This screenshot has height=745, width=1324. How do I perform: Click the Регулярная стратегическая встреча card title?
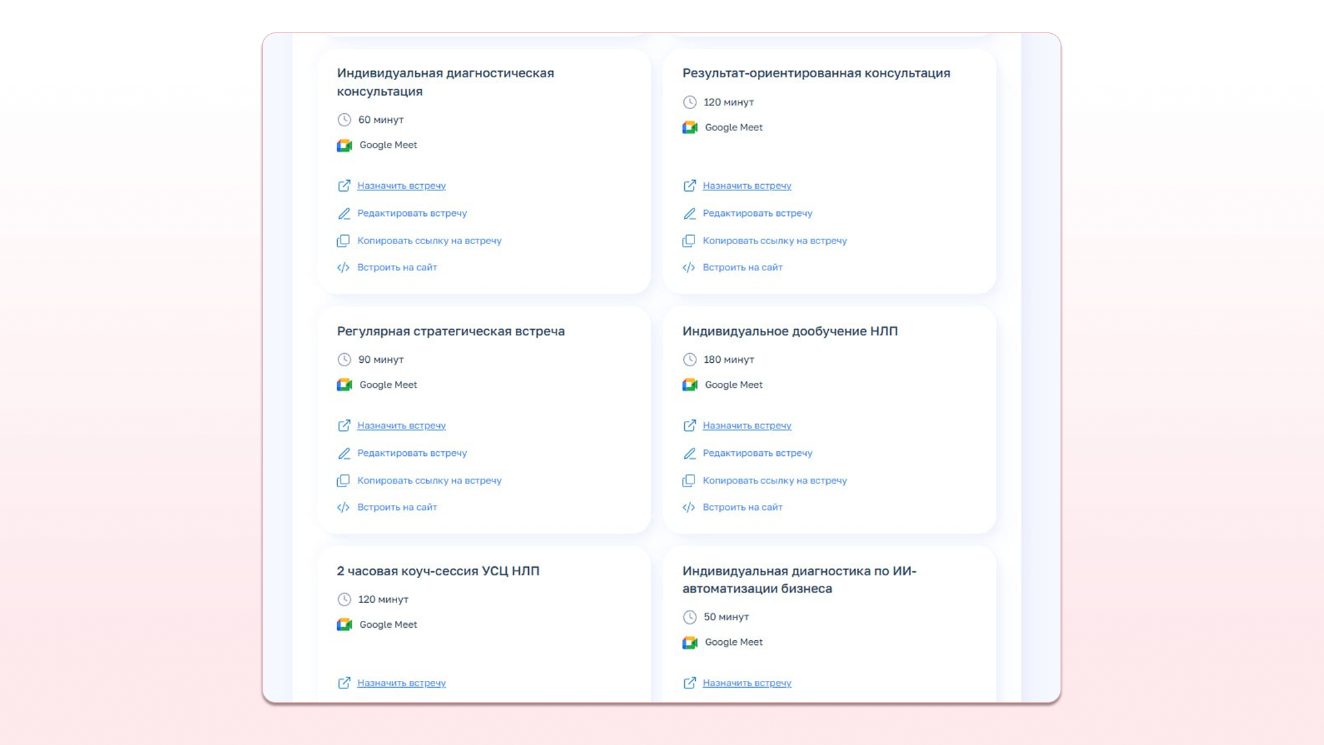point(450,331)
